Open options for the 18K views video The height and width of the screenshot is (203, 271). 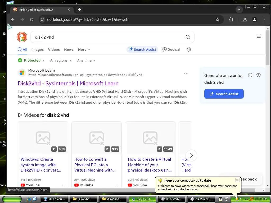64,185
